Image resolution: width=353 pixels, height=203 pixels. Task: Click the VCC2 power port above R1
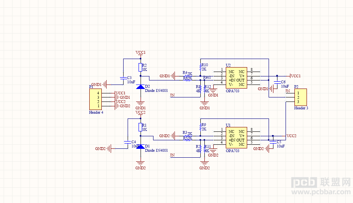(x=141, y=113)
